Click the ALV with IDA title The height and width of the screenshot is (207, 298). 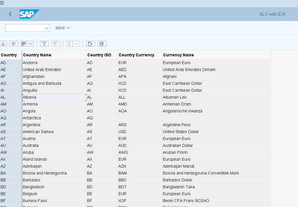[x=272, y=14]
